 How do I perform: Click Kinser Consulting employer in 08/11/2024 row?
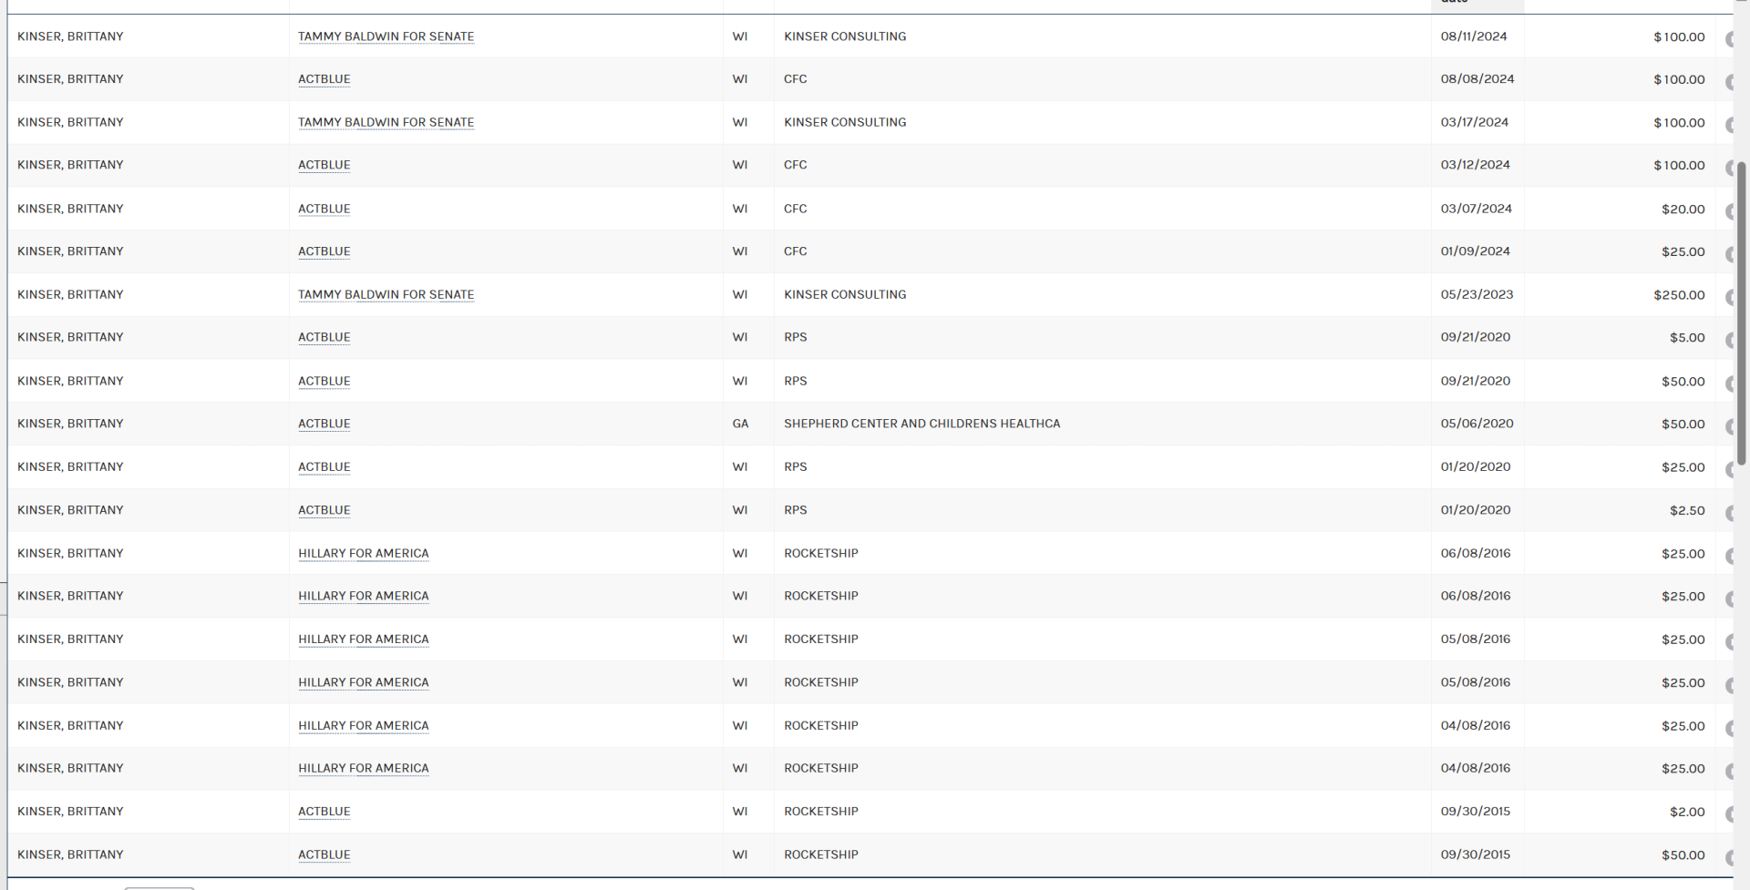click(845, 36)
